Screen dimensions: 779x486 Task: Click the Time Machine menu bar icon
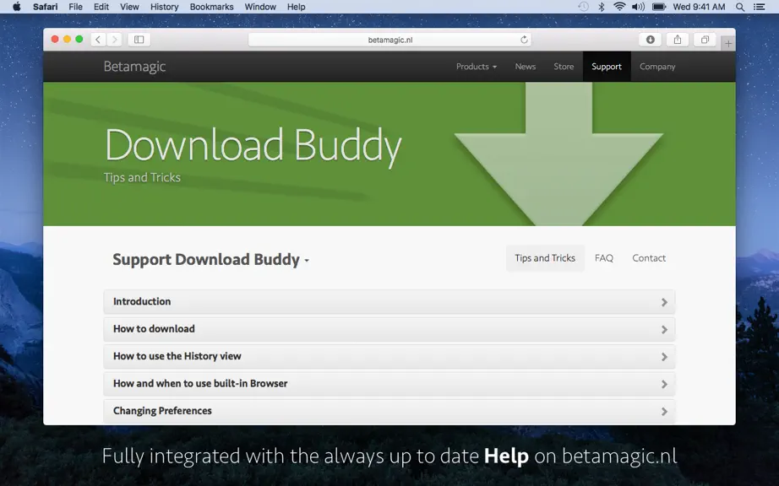click(583, 7)
